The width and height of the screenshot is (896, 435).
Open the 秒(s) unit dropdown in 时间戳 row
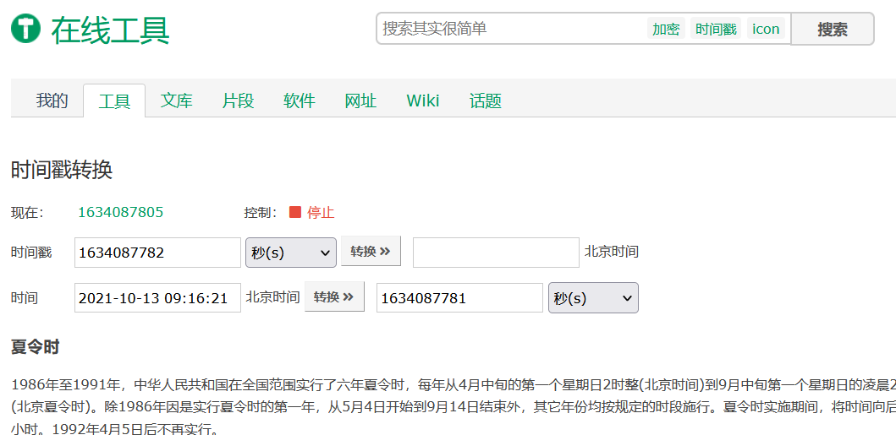pyautogui.click(x=291, y=253)
